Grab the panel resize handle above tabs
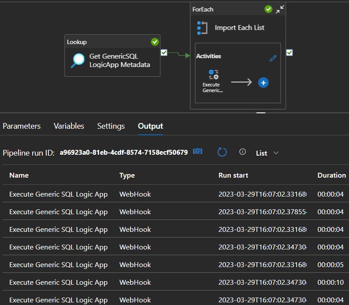349x305 pixels. (x=260, y=113)
